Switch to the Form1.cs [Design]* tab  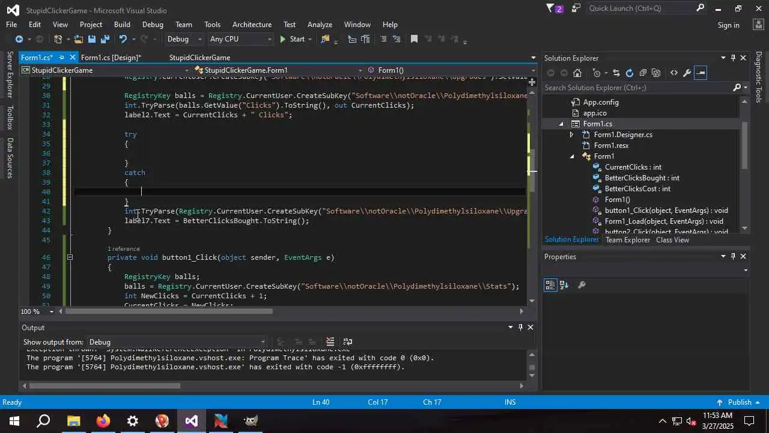pos(111,58)
